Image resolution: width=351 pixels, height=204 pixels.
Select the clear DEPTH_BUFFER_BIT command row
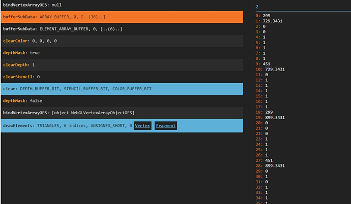click(121, 88)
